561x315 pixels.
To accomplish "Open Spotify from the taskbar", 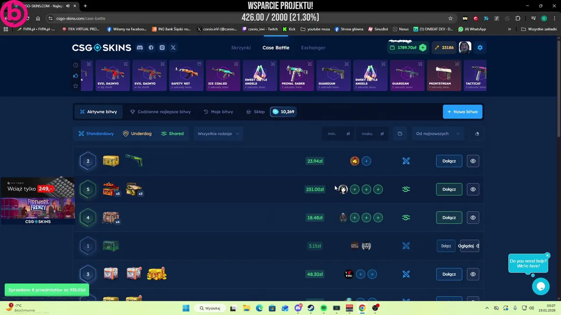I will point(323,308).
